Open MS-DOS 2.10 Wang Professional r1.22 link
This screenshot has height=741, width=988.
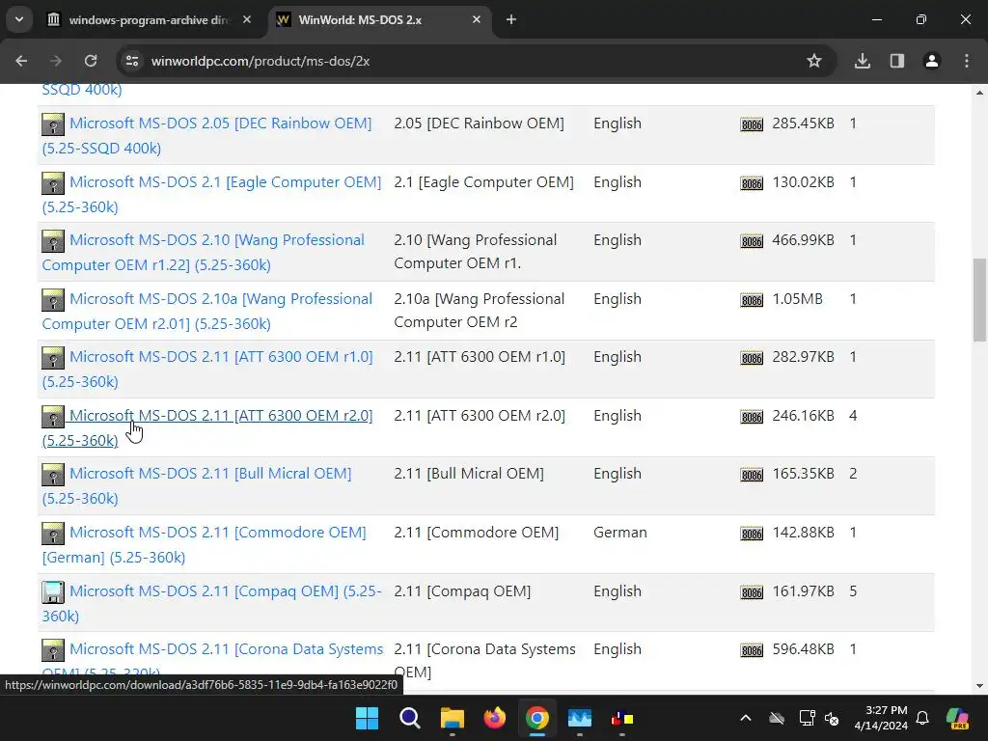tap(217, 240)
